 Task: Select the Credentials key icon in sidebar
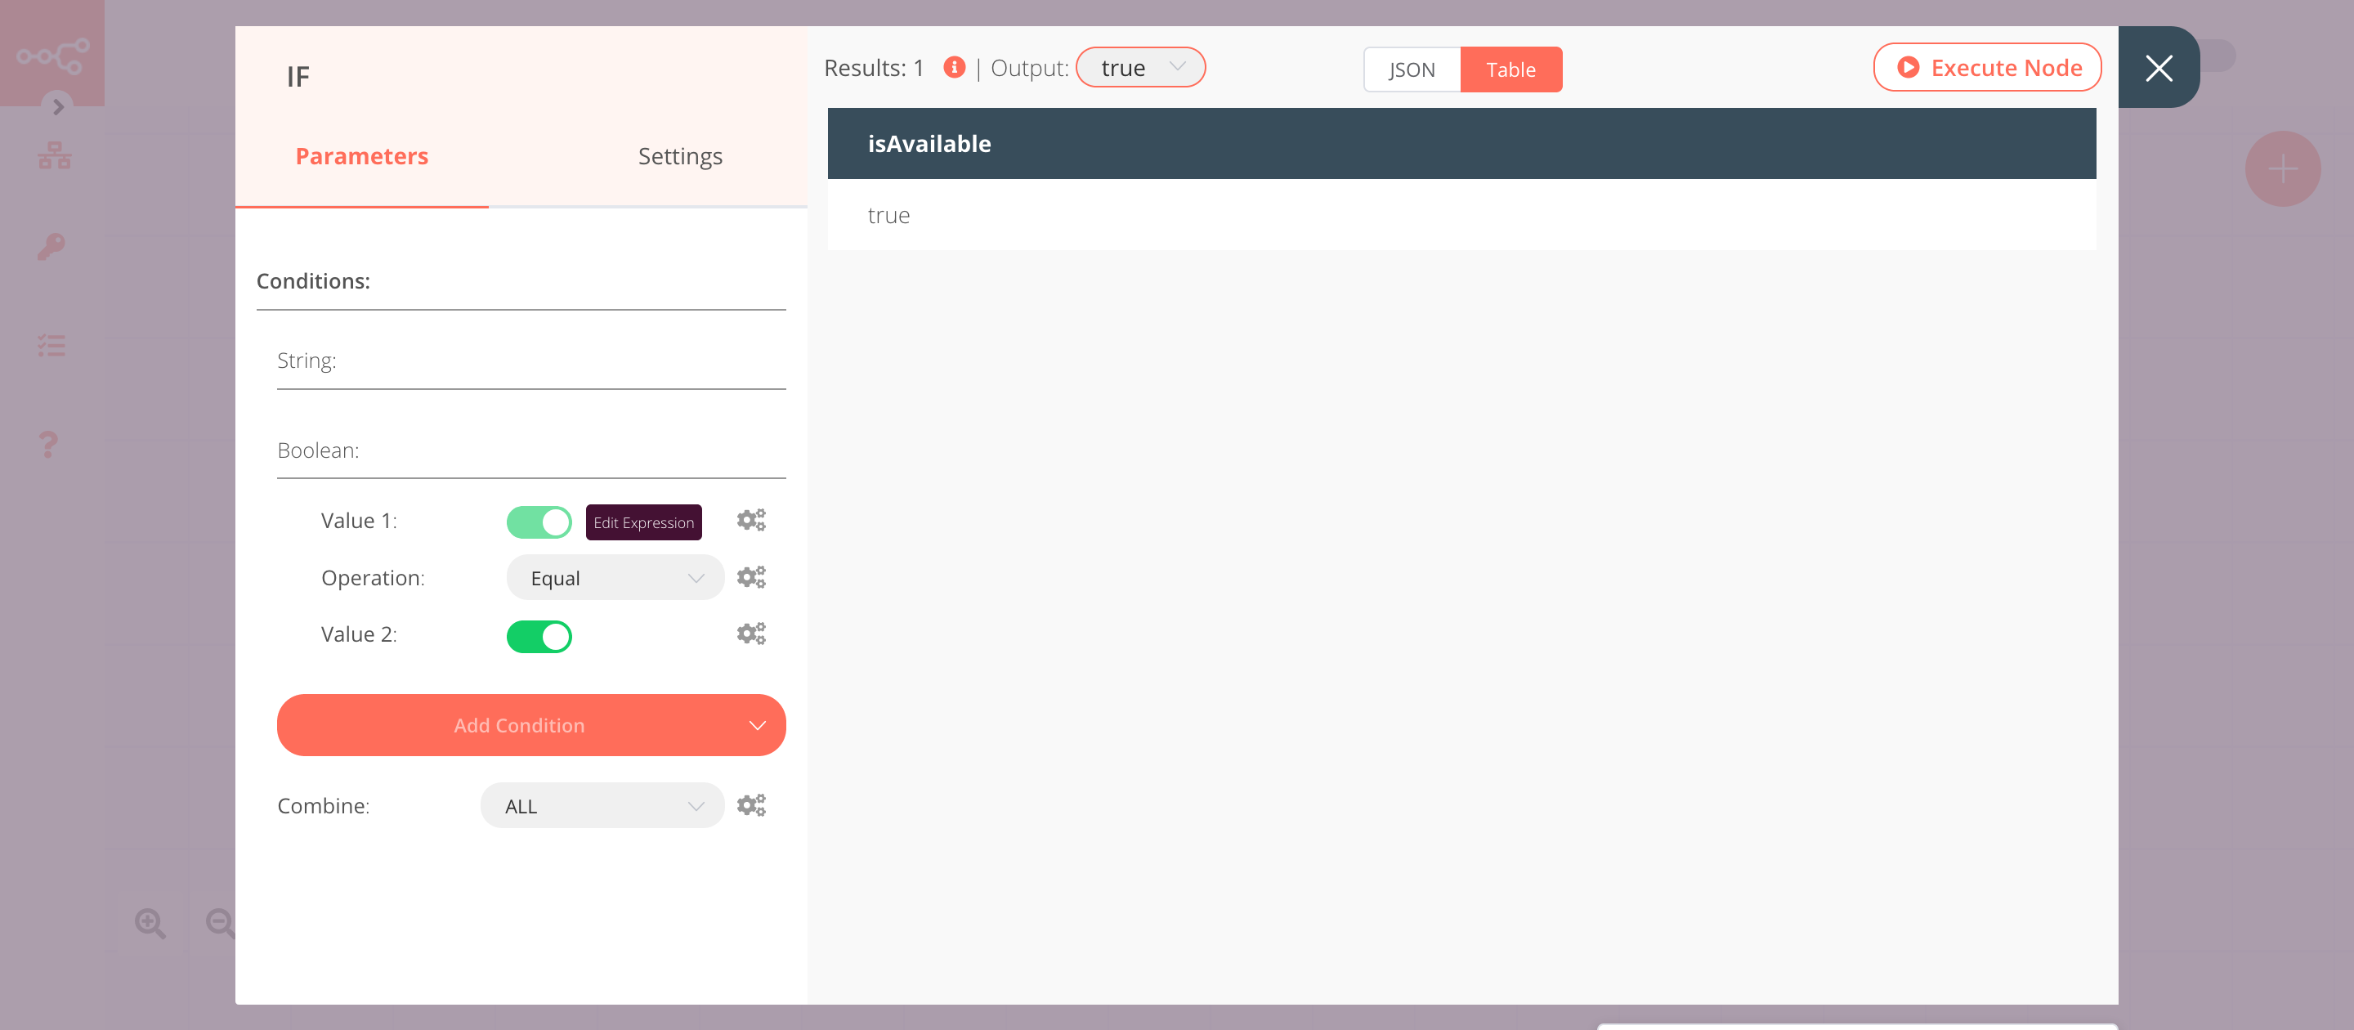pos(52,245)
